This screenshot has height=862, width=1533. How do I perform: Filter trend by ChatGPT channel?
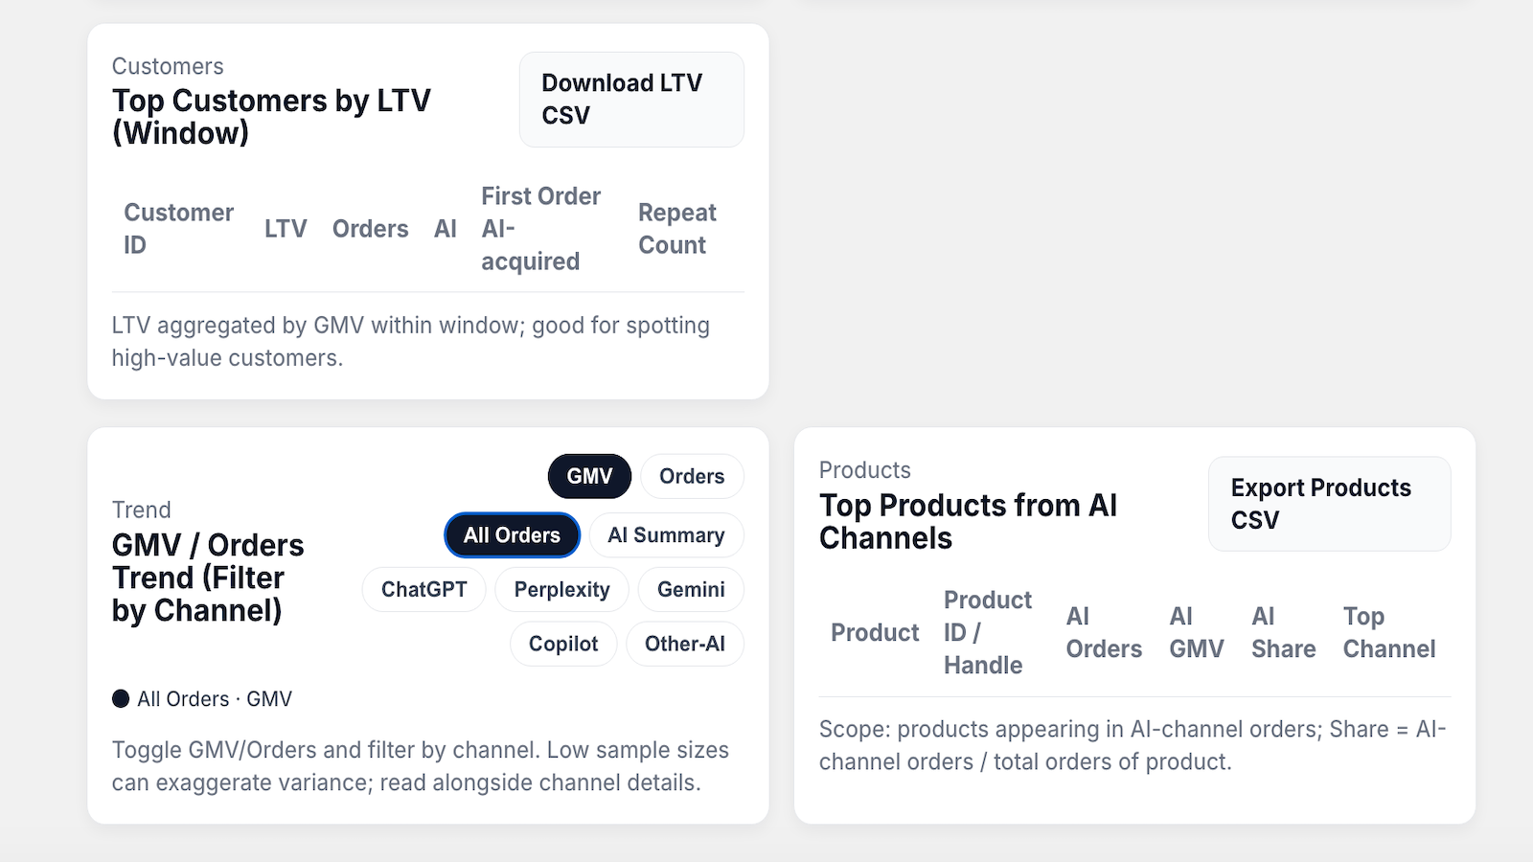click(424, 589)
